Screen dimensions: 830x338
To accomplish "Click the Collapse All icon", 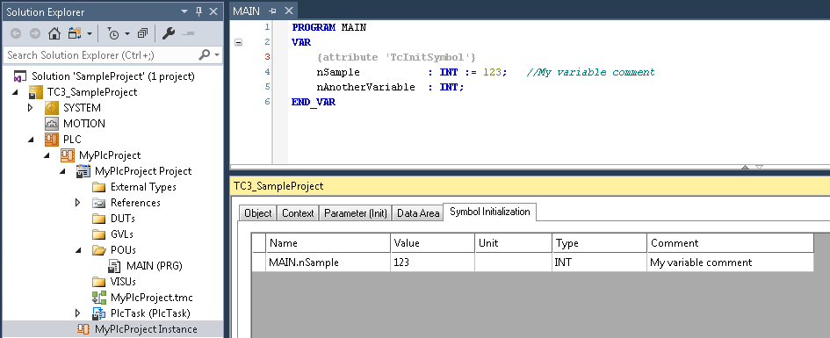I will tap(142, 34).
